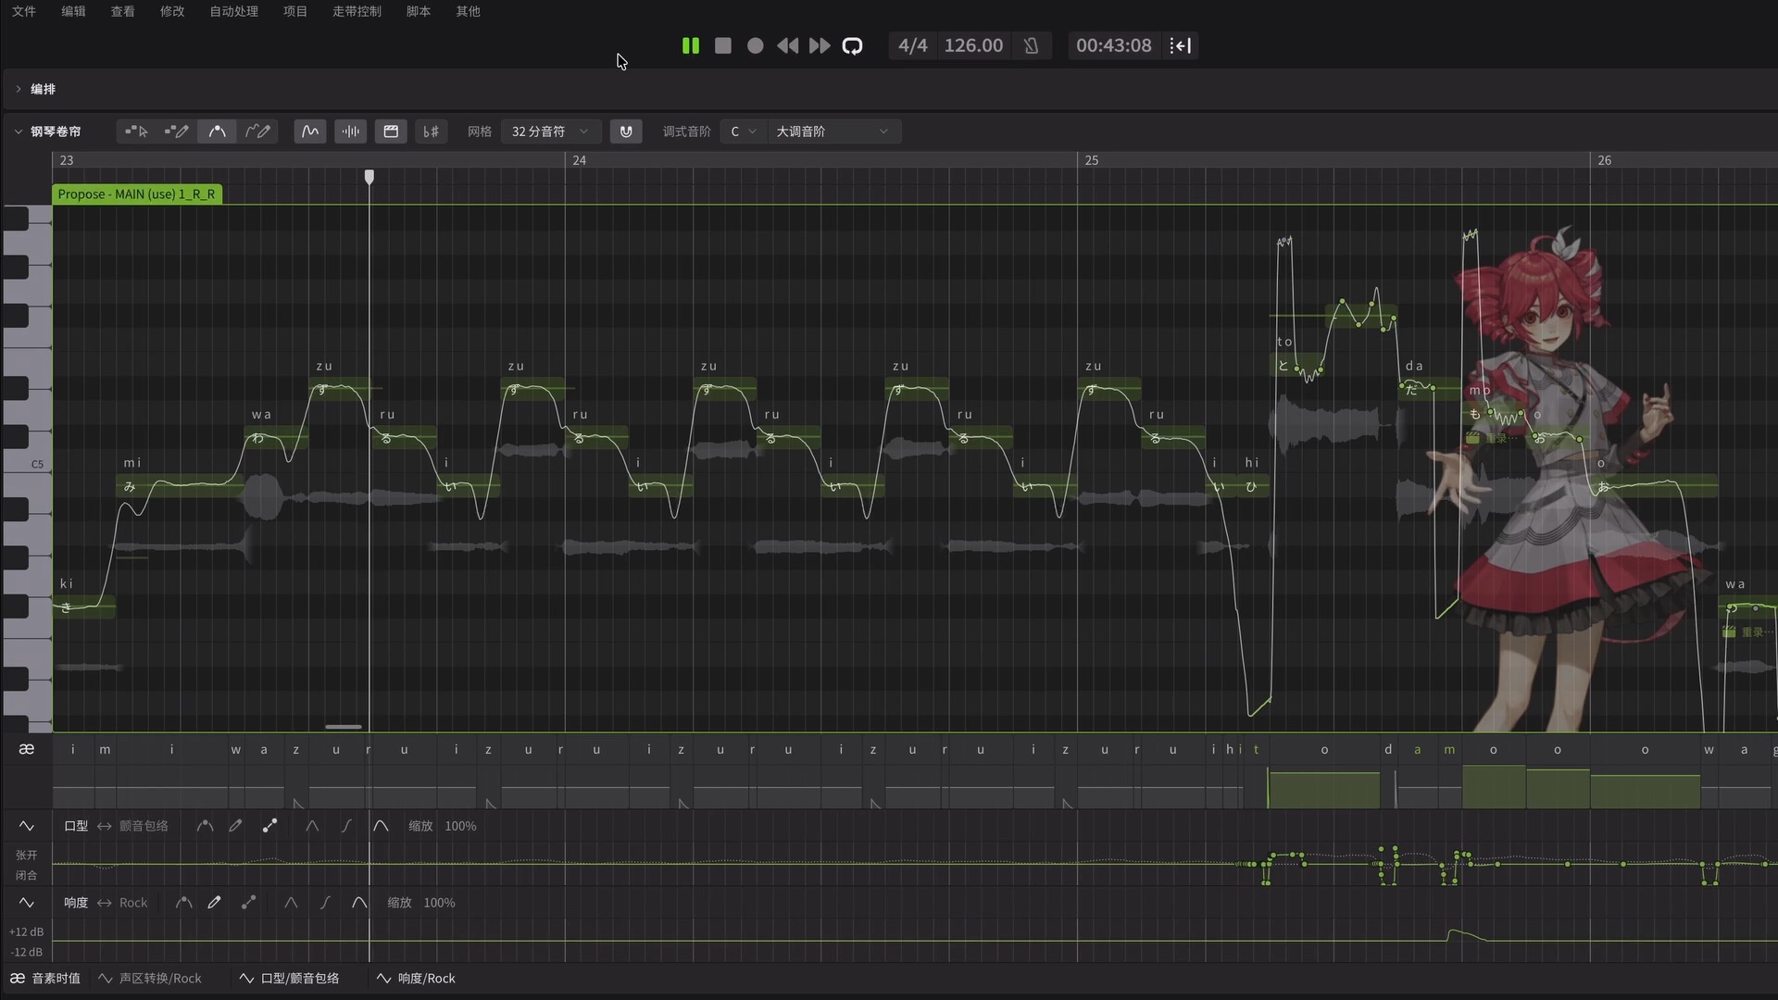
Task: Open the 项目 menu
Action: (x=295, y=11)
